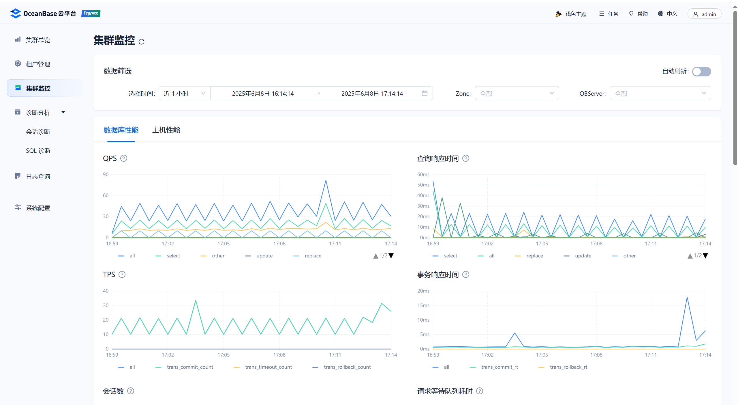Switch to the 主机性能 tab
The width and height of the screenshot is (738, 405).
(166, 130)
